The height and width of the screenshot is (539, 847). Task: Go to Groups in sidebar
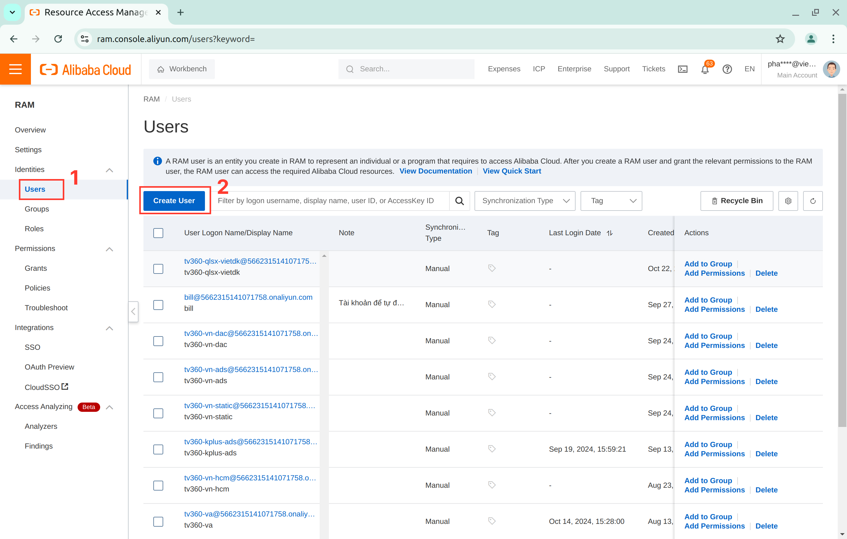click(x=36, y=209)
